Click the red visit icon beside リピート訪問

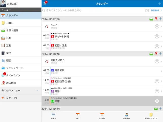pos(52,36)
